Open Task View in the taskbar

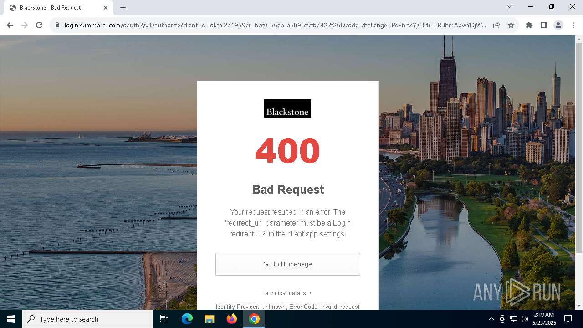(x=164, y=319)
